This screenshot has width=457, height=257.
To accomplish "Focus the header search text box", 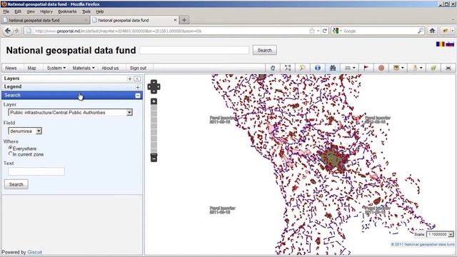I will pyautogui.click(x=194, y=50).
